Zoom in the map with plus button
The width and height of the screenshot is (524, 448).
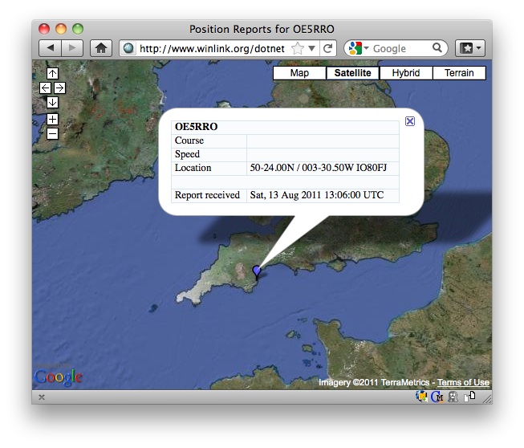(52, 119)
